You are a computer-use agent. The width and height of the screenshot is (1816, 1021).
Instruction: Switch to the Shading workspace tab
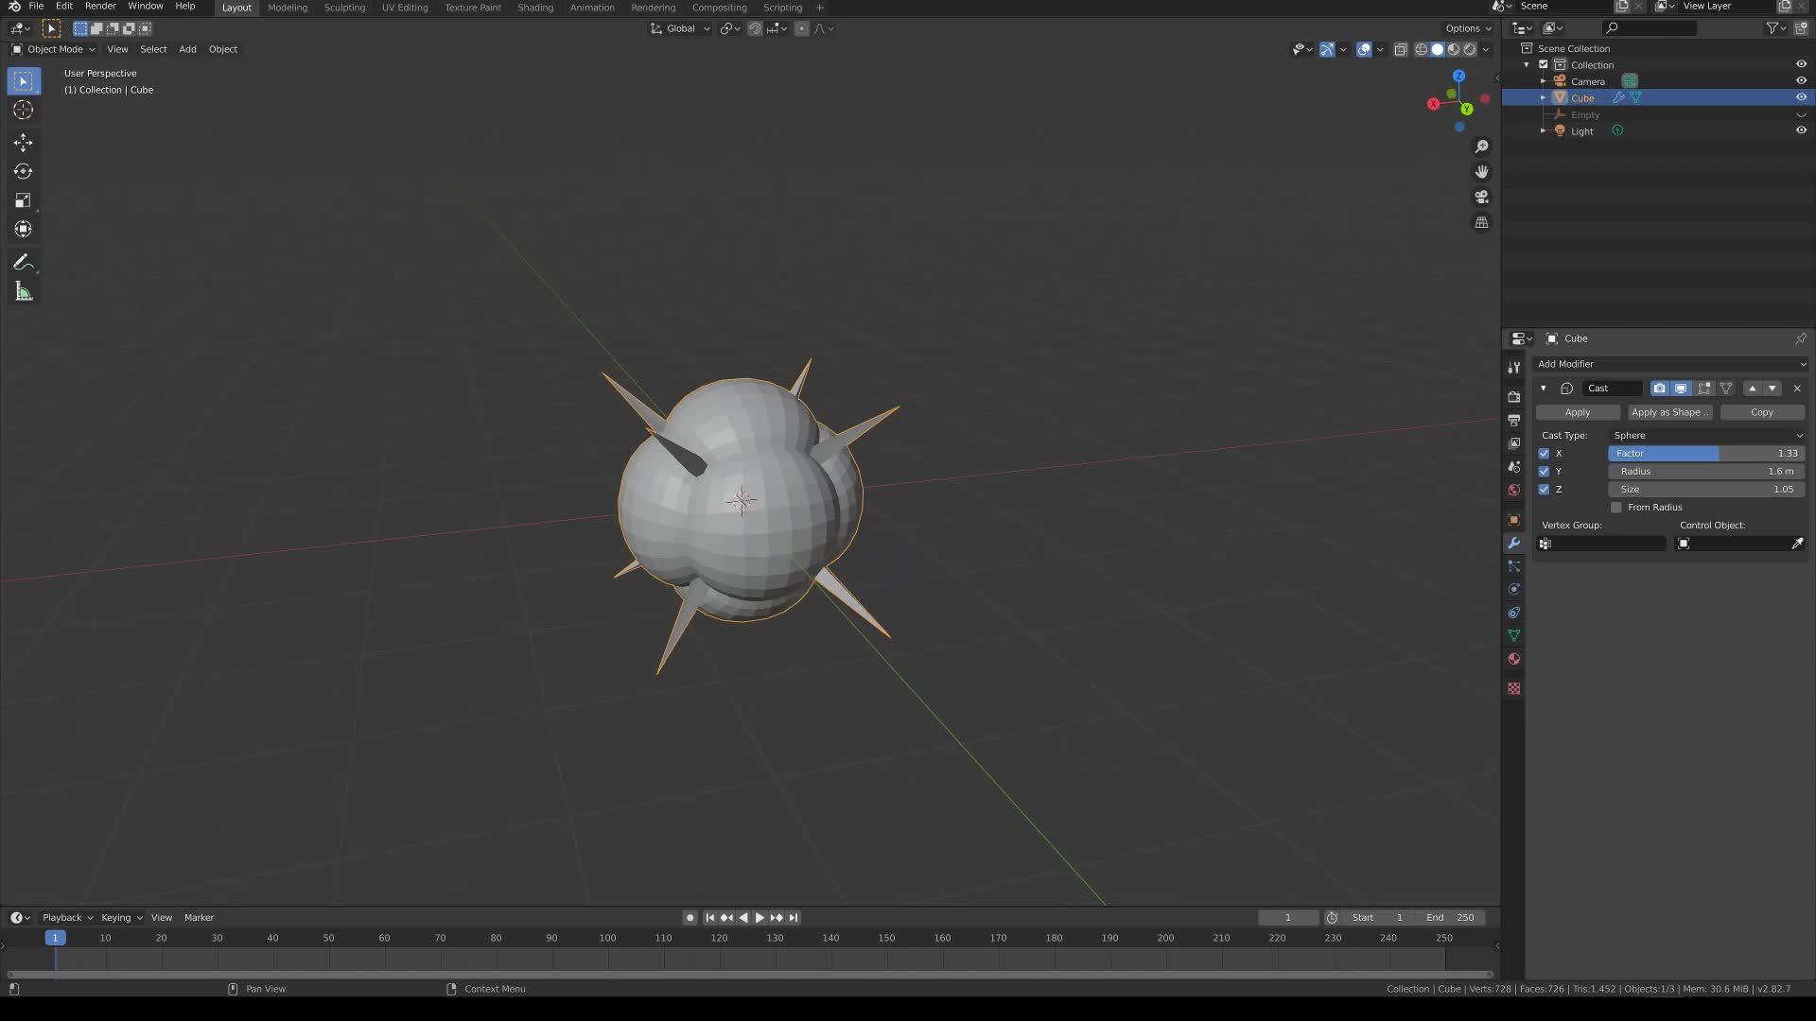coord(535,8)
